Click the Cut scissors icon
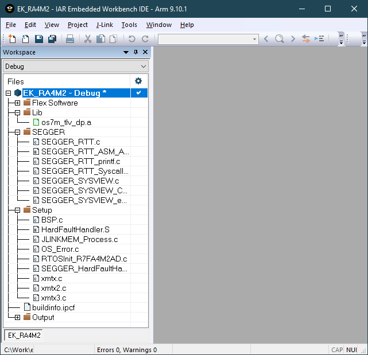Screen dimensions: 368x355 pos(88,39)
